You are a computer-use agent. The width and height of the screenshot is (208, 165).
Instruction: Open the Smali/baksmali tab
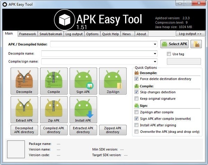click(x=51, y=34)
